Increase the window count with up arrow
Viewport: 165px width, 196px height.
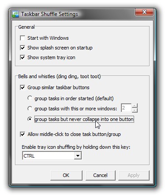pyautogui.click(x=135, y=106)
